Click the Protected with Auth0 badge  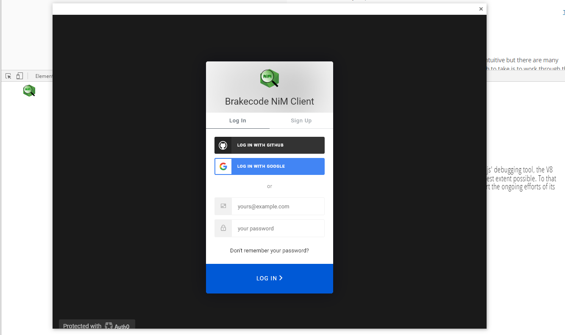[x=97, y=325]
